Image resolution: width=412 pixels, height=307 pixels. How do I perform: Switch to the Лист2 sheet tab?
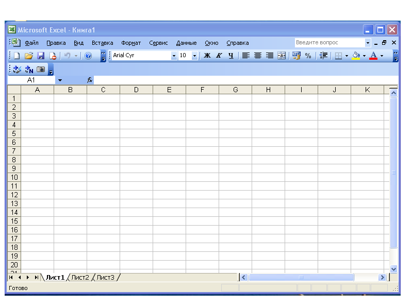[80, 277]
